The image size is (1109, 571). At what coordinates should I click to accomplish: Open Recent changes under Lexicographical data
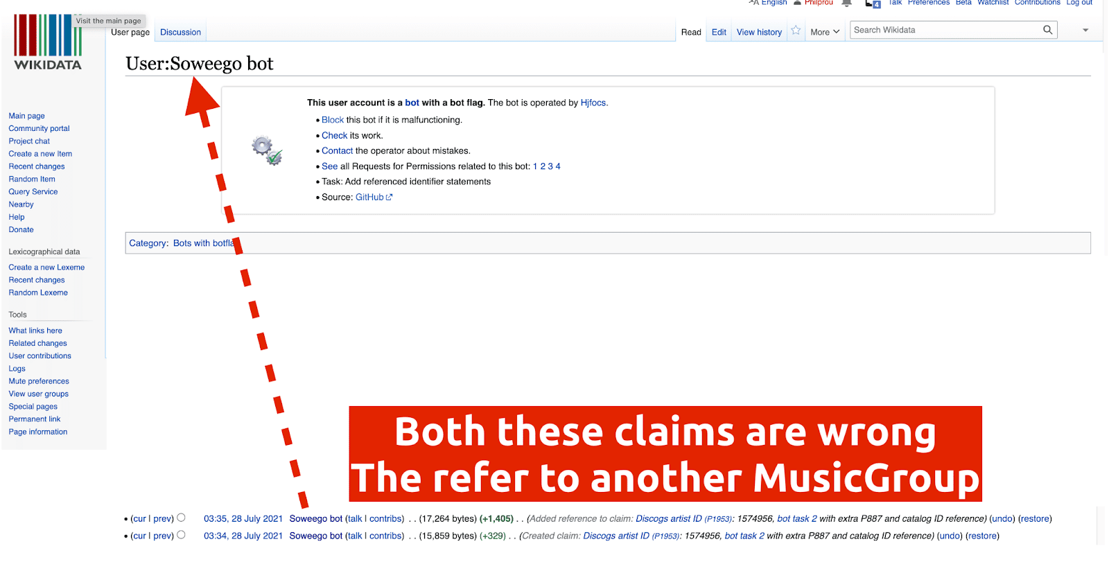(x=37, y=280)
